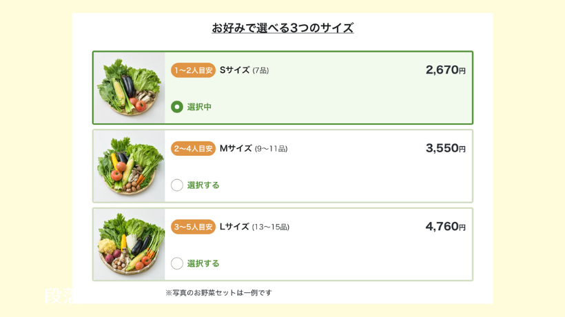The image size is (565, 317).
Task: Click the お好みで選べる3つのサイズ heading
Action: click(282, 28)
